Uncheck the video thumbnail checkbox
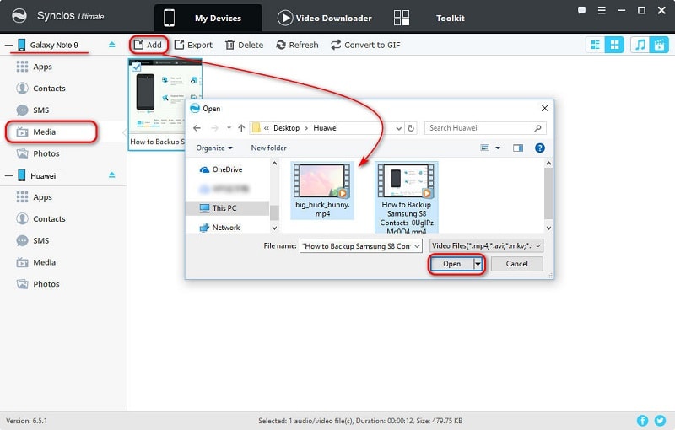Viewport: 675px width, 430px height. click(x=137, y=67)
